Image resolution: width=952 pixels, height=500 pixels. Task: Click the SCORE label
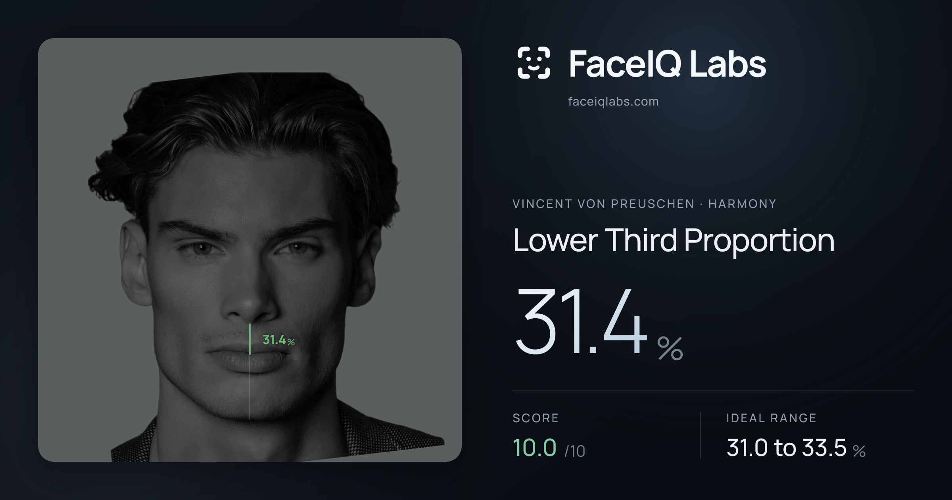tap(535, 418)
